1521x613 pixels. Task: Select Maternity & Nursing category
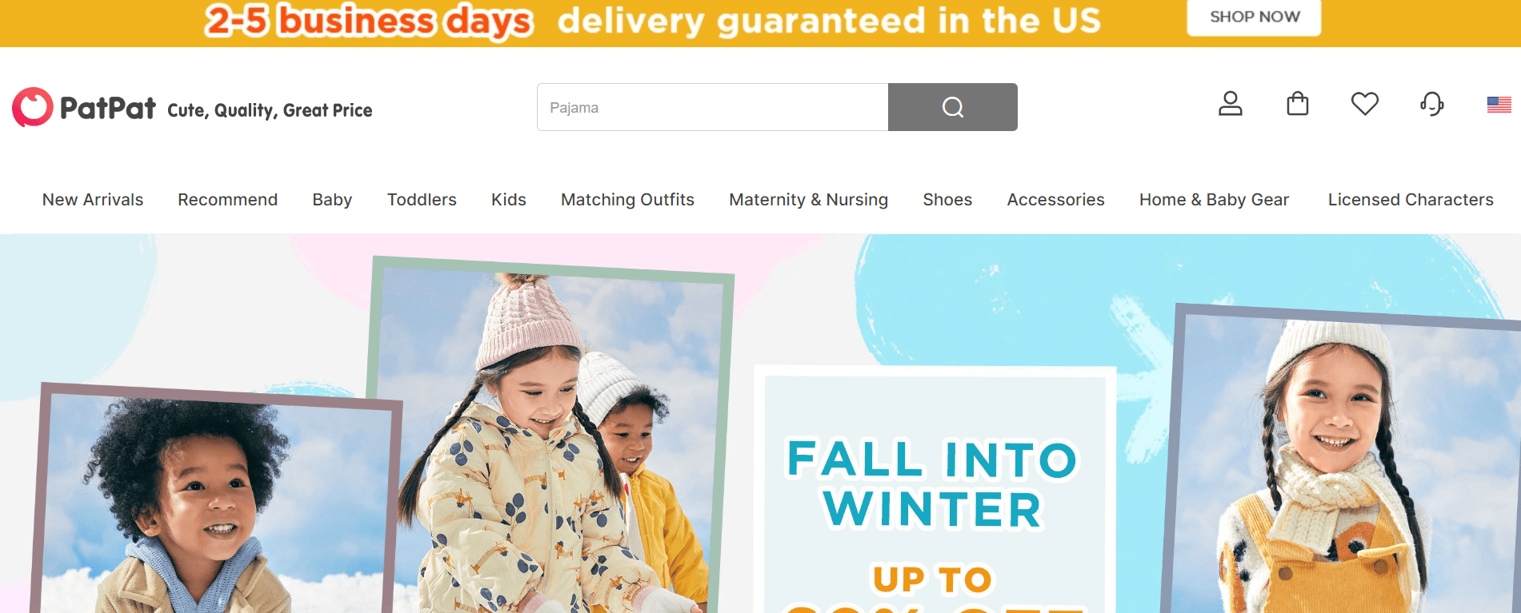(808, 200)
